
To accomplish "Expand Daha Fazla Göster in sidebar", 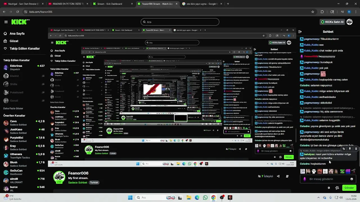I will pos(13,108).
